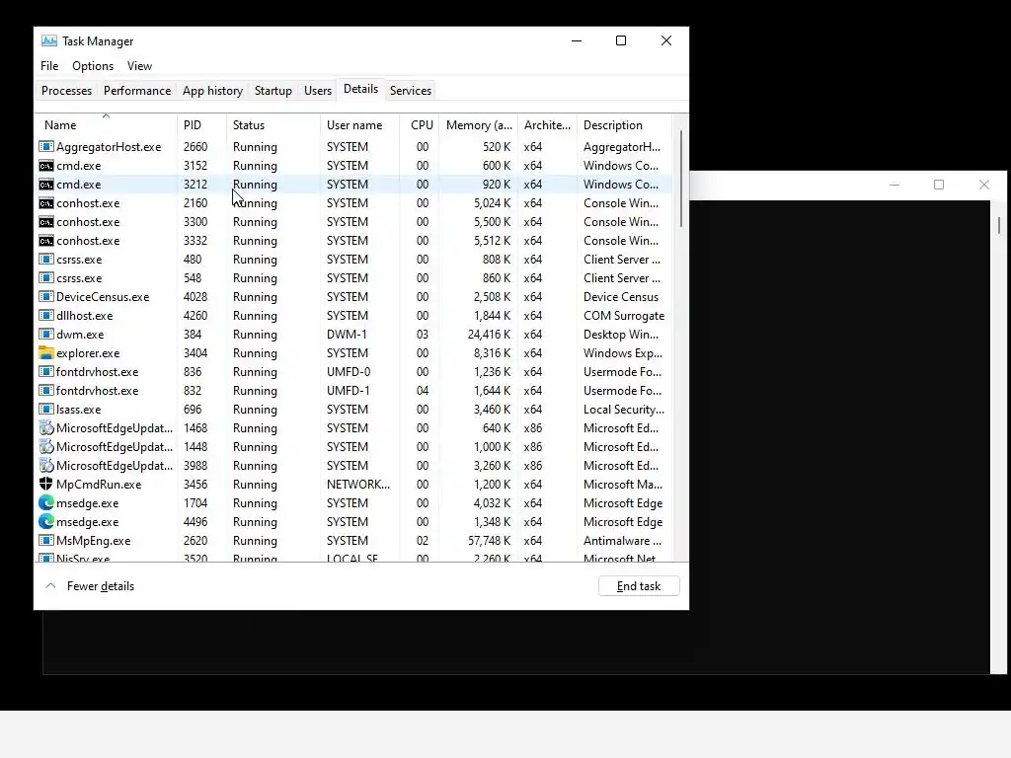Click cmd.exe icon with PID 3152
Viewport: 1011px width, 758px height.
tap(45, 166)
